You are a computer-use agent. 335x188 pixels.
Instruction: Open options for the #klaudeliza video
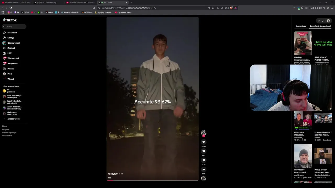click(x=311, y=132)
